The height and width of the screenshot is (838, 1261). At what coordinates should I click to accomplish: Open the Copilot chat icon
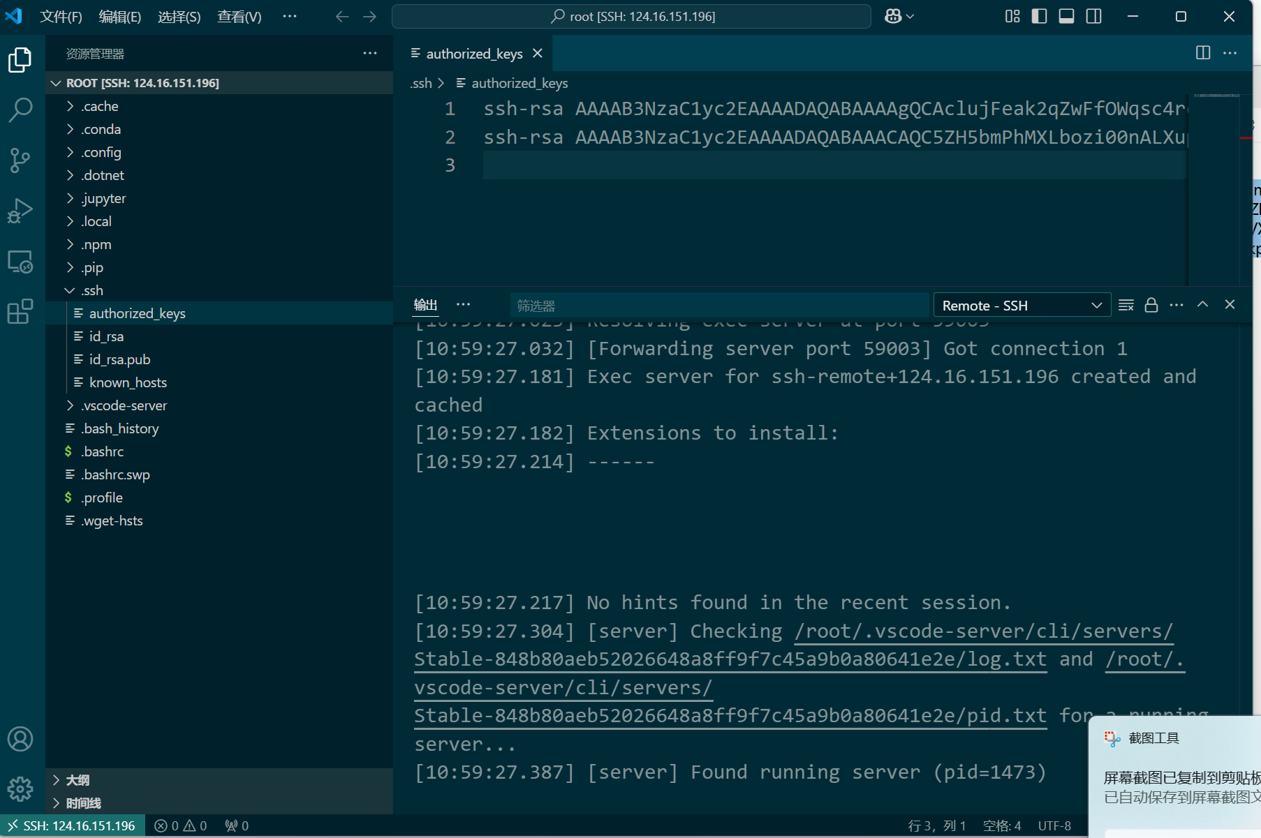tap(893, 16)
